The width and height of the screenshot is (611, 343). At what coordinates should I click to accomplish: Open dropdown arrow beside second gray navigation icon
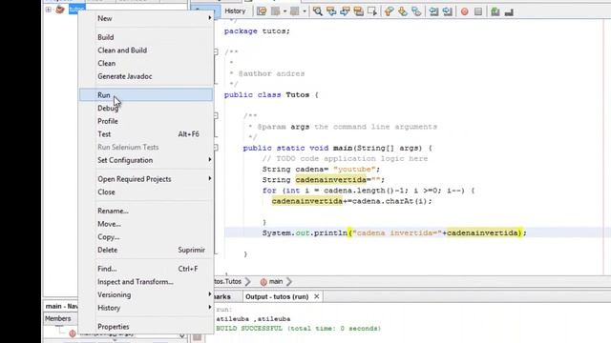305,11
